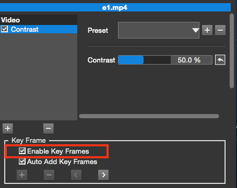The image size is (237, 188).
Task: Toggle Auto Add Key Frames checkbox
Action: (x=22, y=161)
